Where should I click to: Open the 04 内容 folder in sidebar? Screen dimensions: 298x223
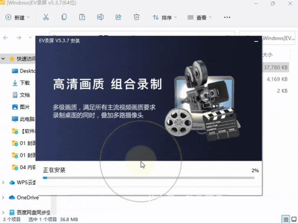click(24, 167)
